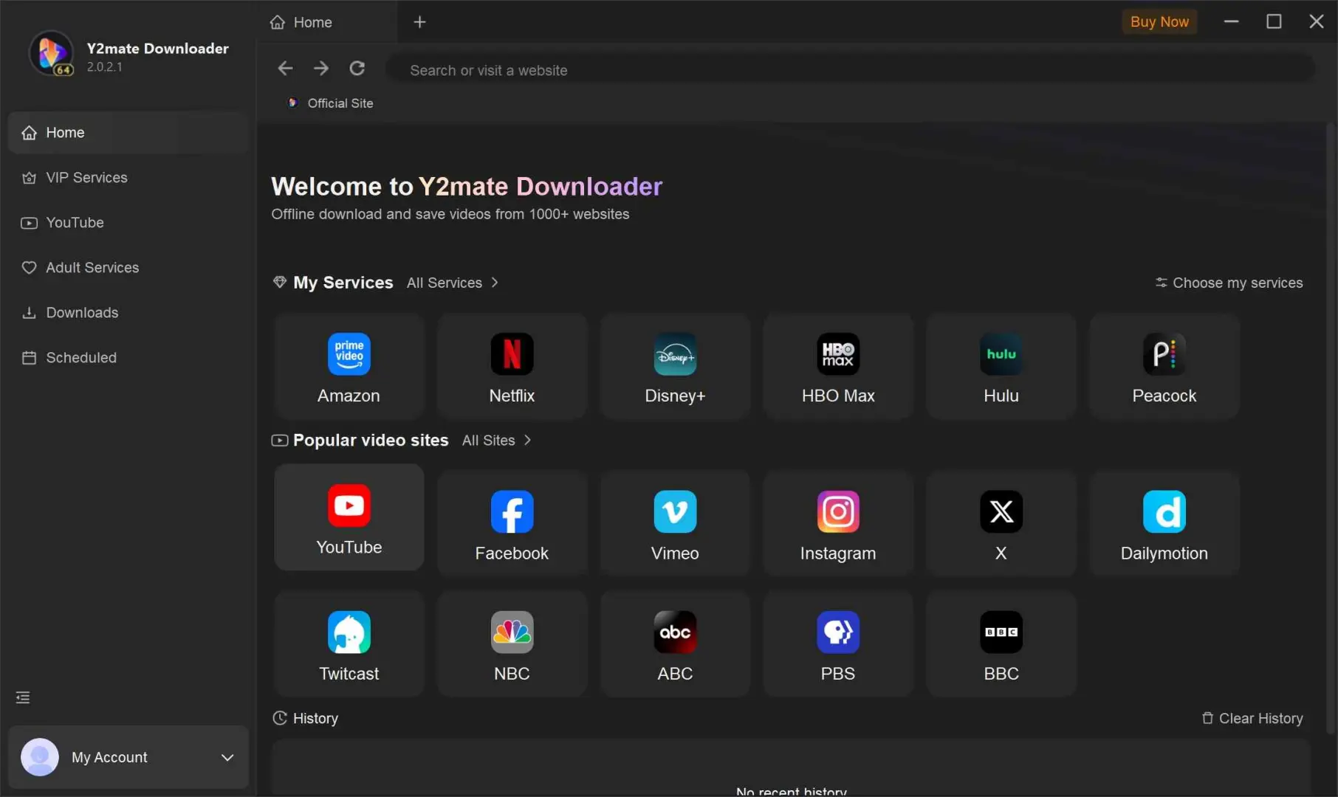Open the Amazon Prime Video service tile
Image resolution: width=1338 pixels, height=797 pixels.
[x=349, y=367]
